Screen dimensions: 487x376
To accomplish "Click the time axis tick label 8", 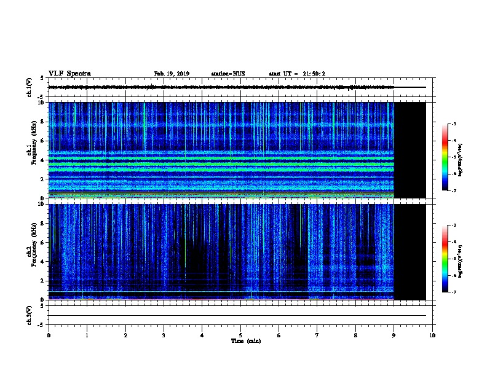I will pos(355,335).
